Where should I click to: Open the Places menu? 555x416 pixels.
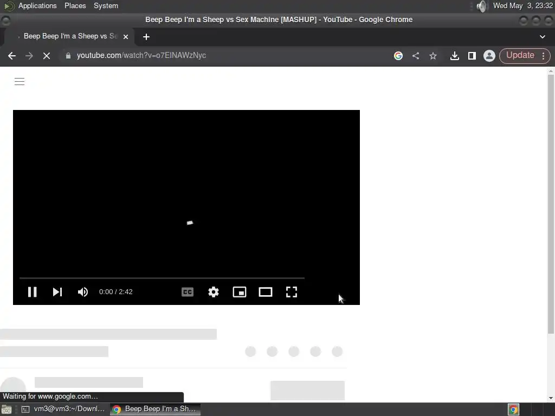tap(75, 5)
